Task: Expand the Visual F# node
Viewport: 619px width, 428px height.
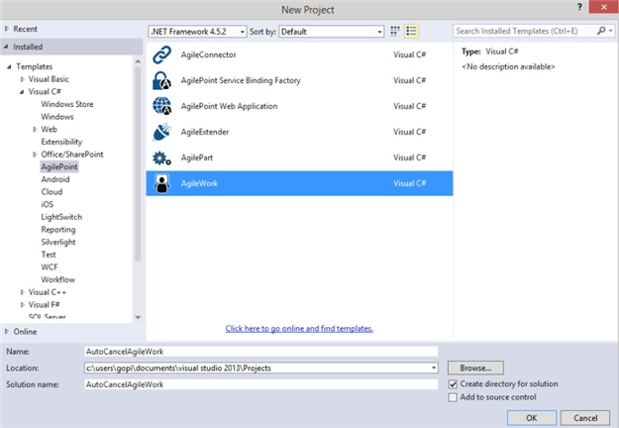Action: (x=22, y=305)
